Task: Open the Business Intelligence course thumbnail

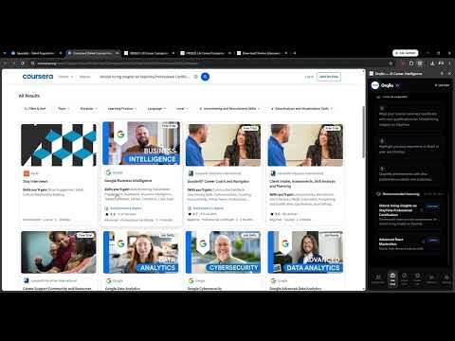Action: point(141,143)
